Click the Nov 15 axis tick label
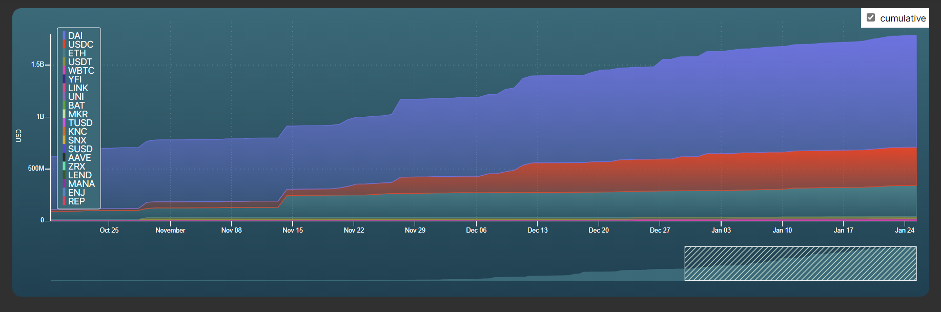941x312 pixels. [x=293, y=231]
